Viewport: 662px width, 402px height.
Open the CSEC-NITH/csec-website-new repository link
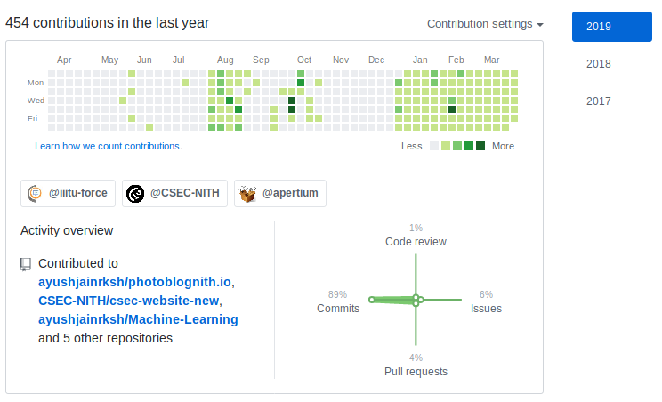(130, 301)
